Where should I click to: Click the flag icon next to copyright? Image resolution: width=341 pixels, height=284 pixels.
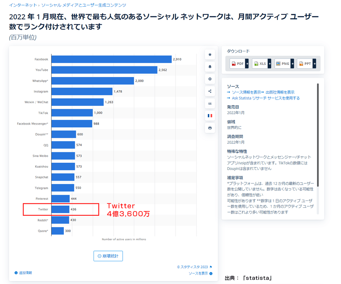(x=211, y=267)
